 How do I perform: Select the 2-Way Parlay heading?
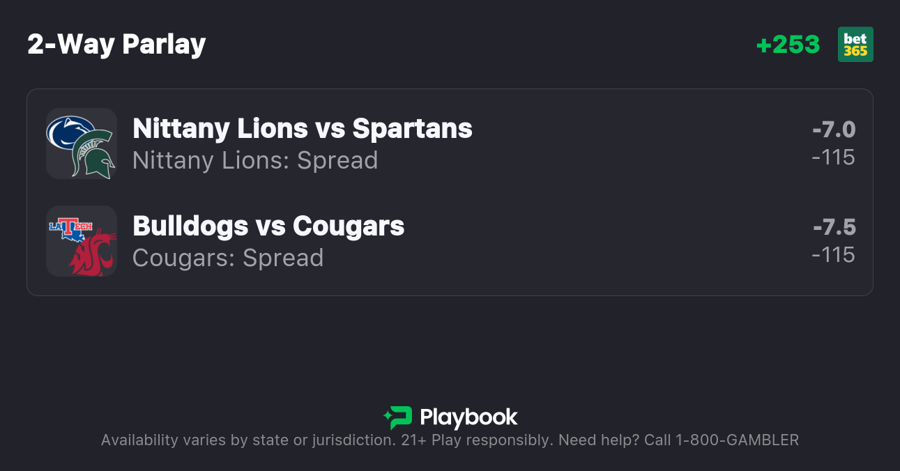pyautogui.click(x=116, y=45)
